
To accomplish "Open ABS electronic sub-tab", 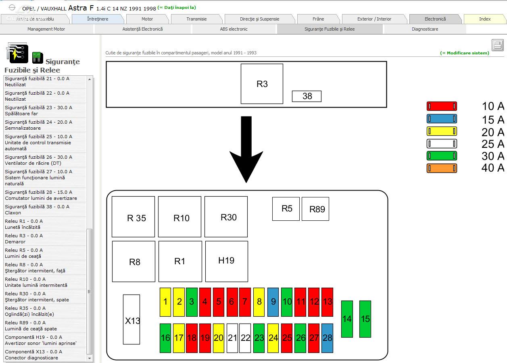I will (234, 29).
